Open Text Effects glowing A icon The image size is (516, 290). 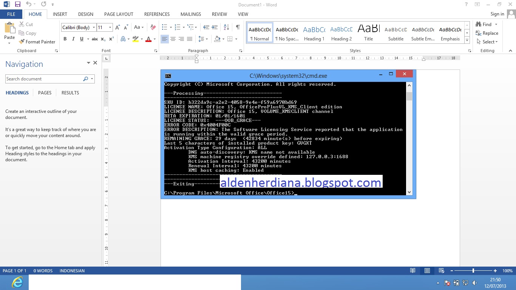tap(123, 39)
